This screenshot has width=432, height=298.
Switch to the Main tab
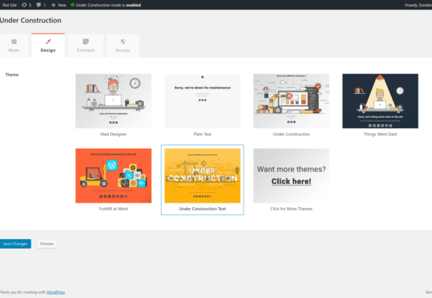(x=14, y=45)
